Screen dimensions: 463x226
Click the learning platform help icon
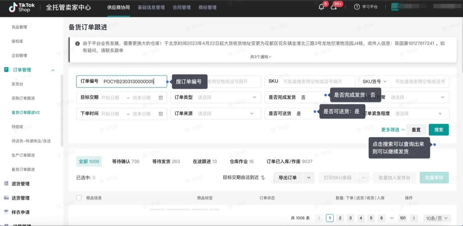[357, 7]
